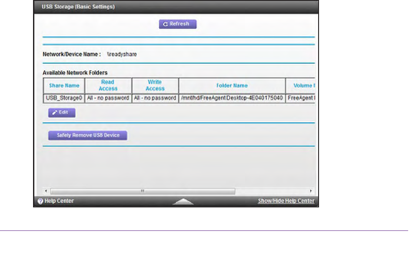Click the Edit button below the table
Screen dimensions: 409x260
coord(62,113)
